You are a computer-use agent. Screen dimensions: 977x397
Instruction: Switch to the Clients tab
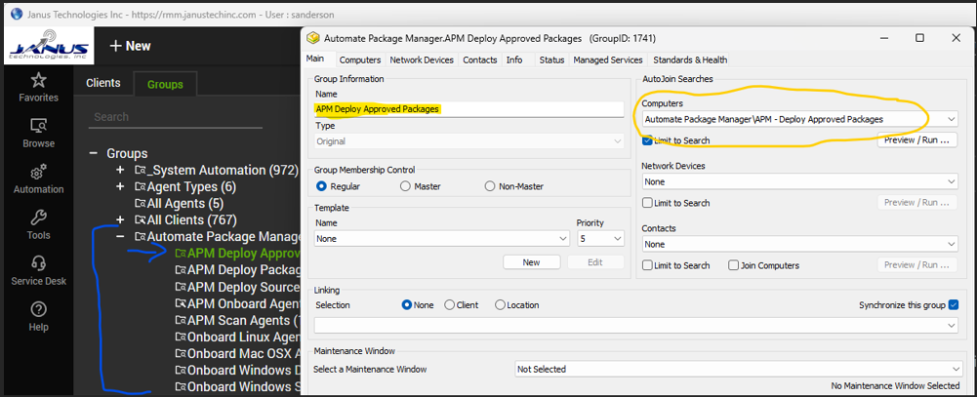102,84
